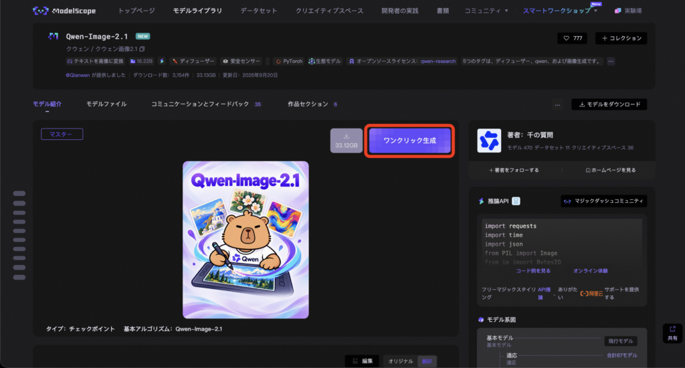This screenshot has height=368, width=685.
Task: Click the ディフューザー tag
Action: click(x=193, y=61)
